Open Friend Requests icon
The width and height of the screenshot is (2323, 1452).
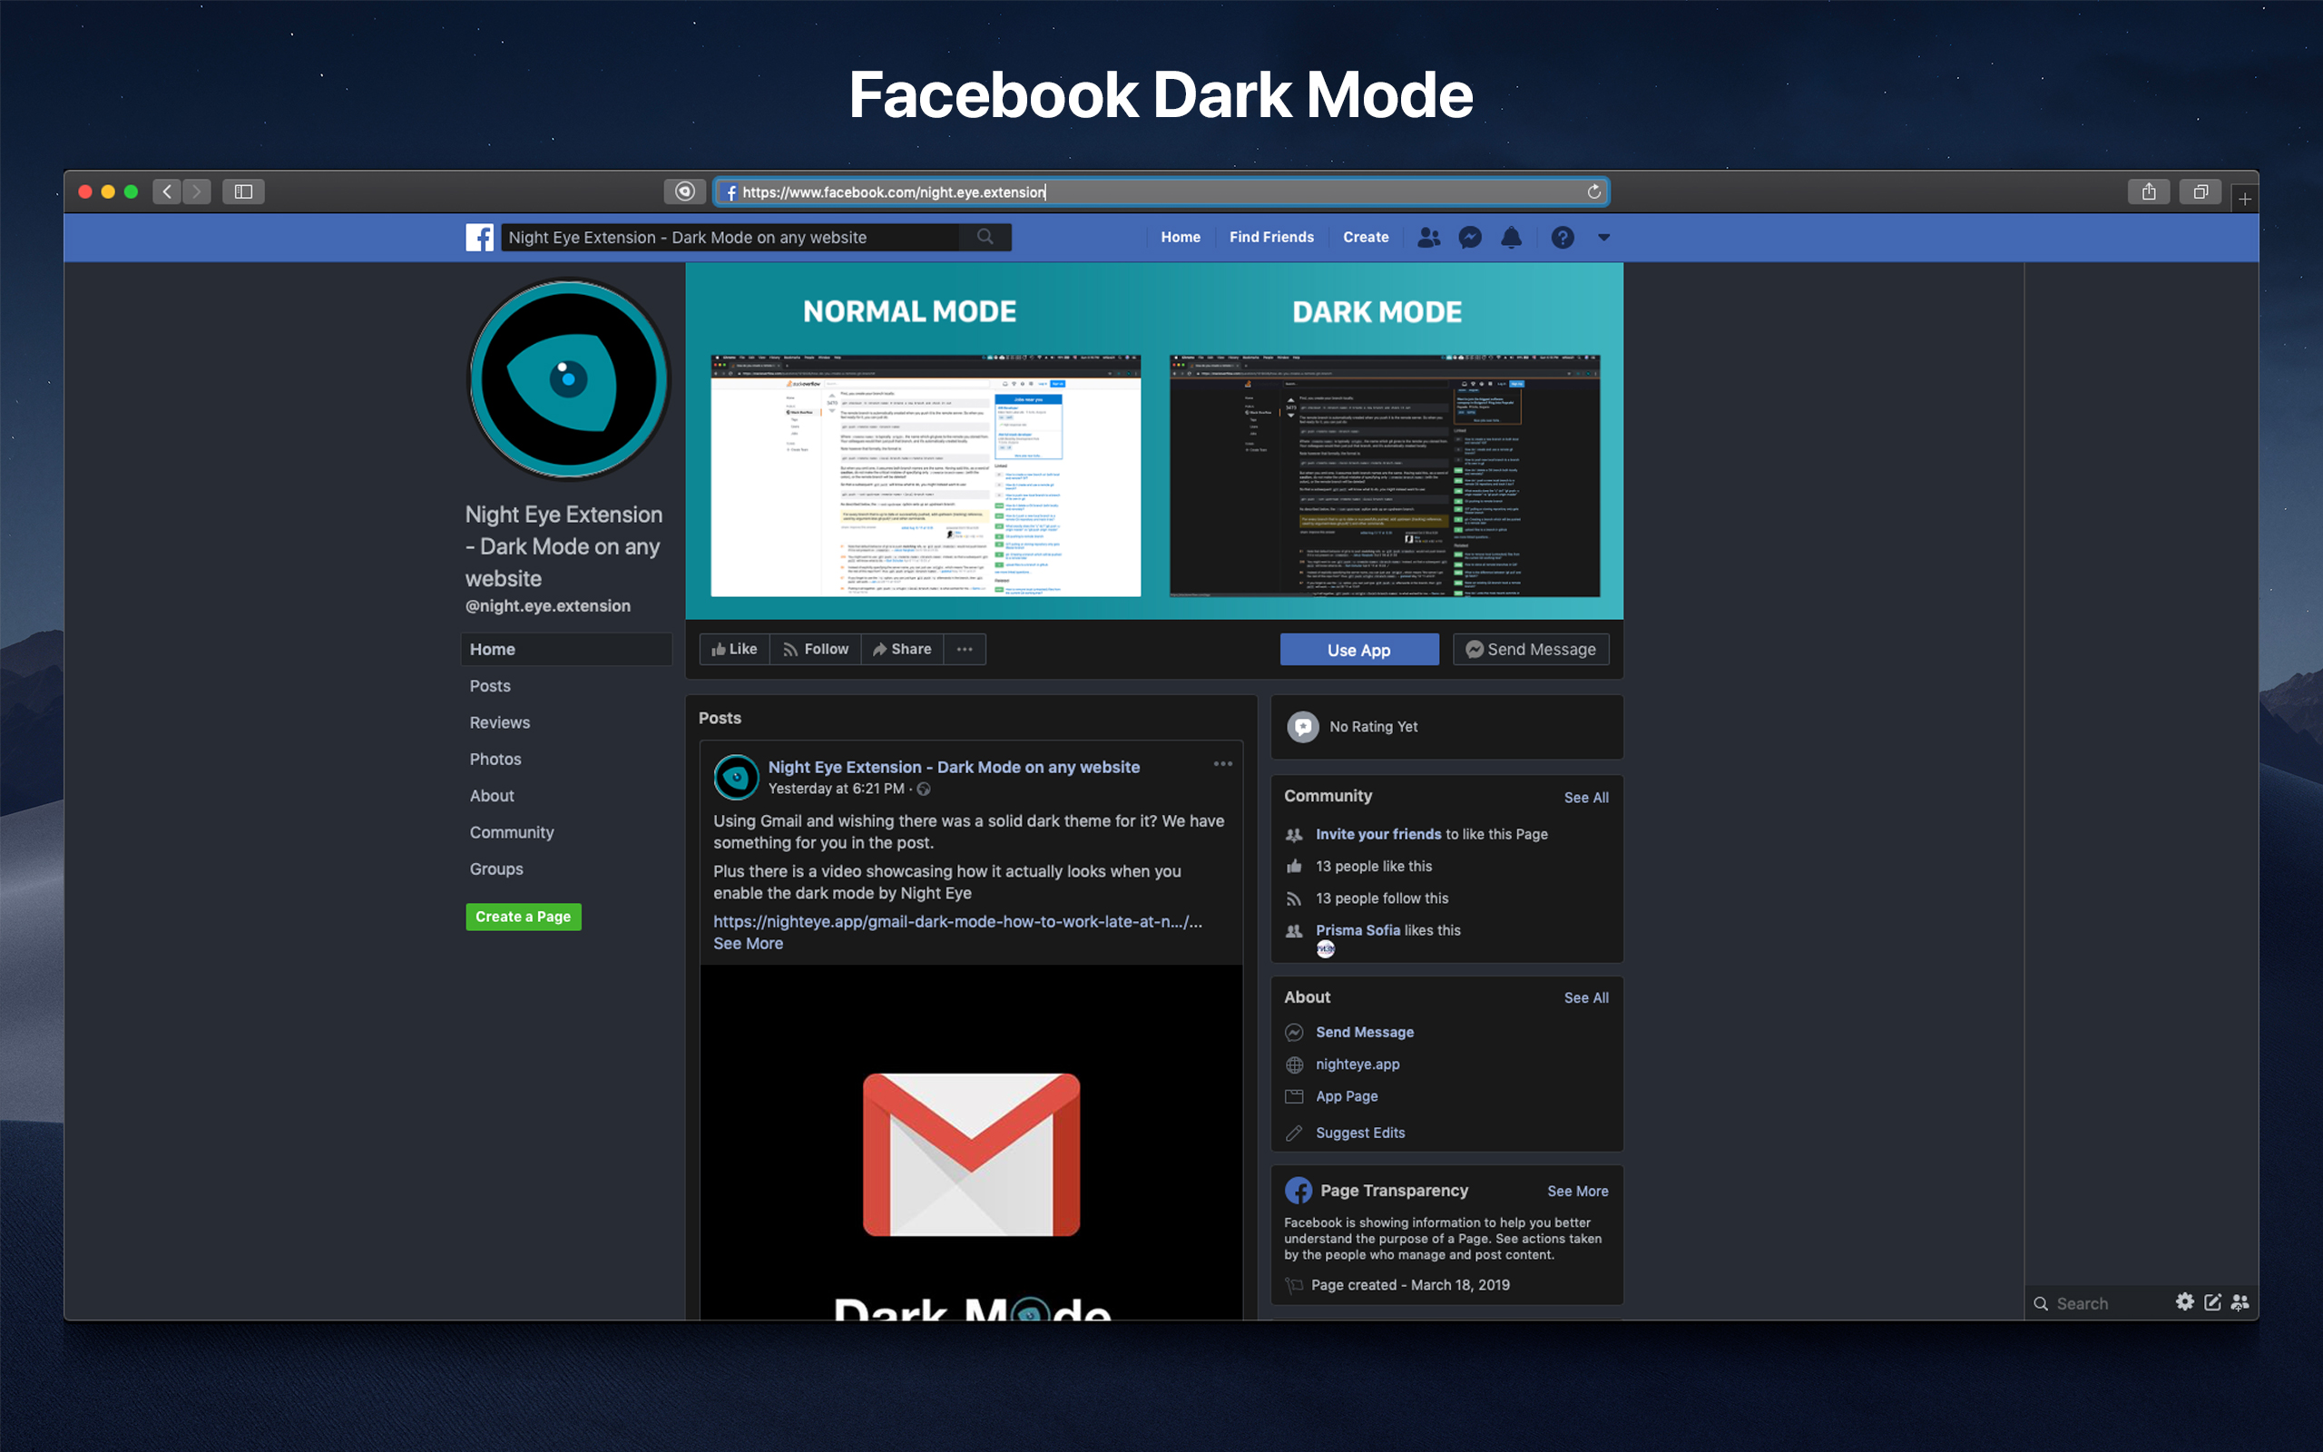1428,237
